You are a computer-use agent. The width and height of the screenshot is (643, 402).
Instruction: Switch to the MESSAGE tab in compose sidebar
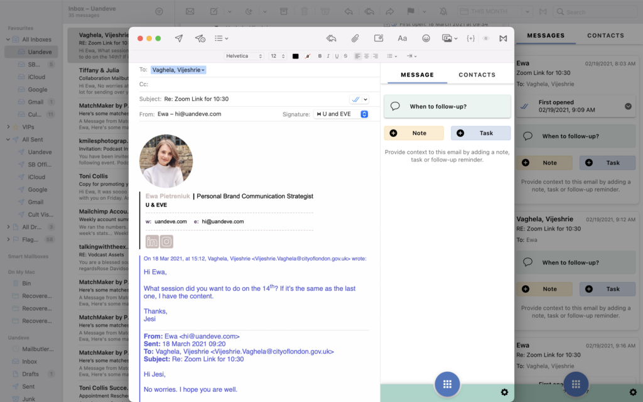pyautogui.click(x=417, y=75)
